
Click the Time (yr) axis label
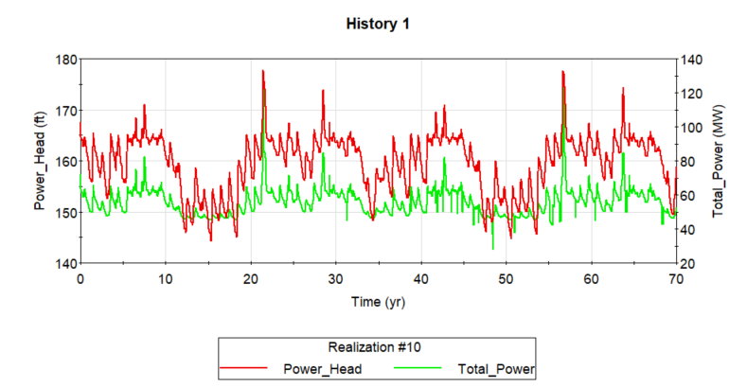pos(379,302)
